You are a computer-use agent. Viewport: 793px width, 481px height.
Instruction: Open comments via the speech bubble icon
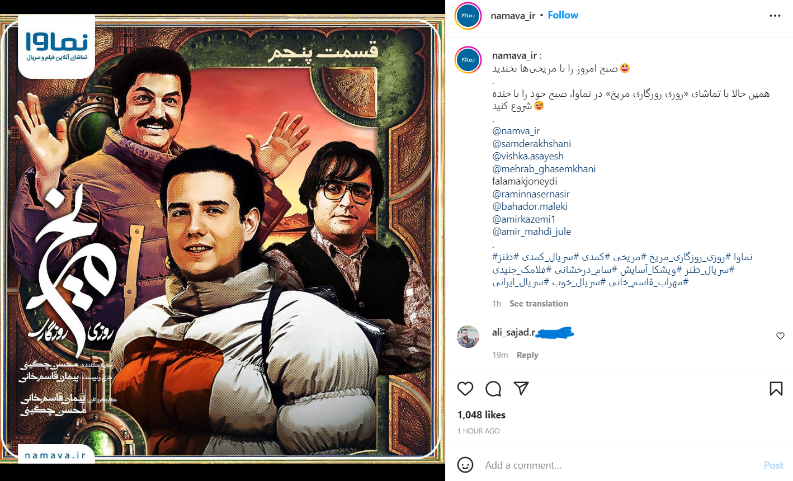click(493, 389)
